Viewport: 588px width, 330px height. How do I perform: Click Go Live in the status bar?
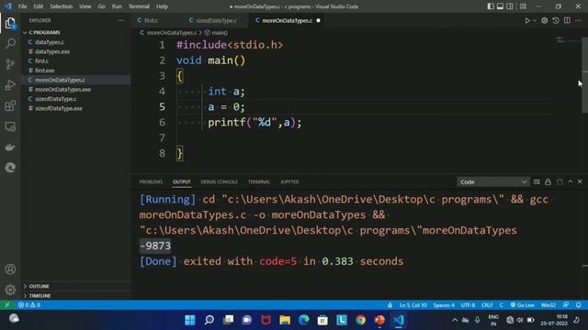(x=523, y=305)
